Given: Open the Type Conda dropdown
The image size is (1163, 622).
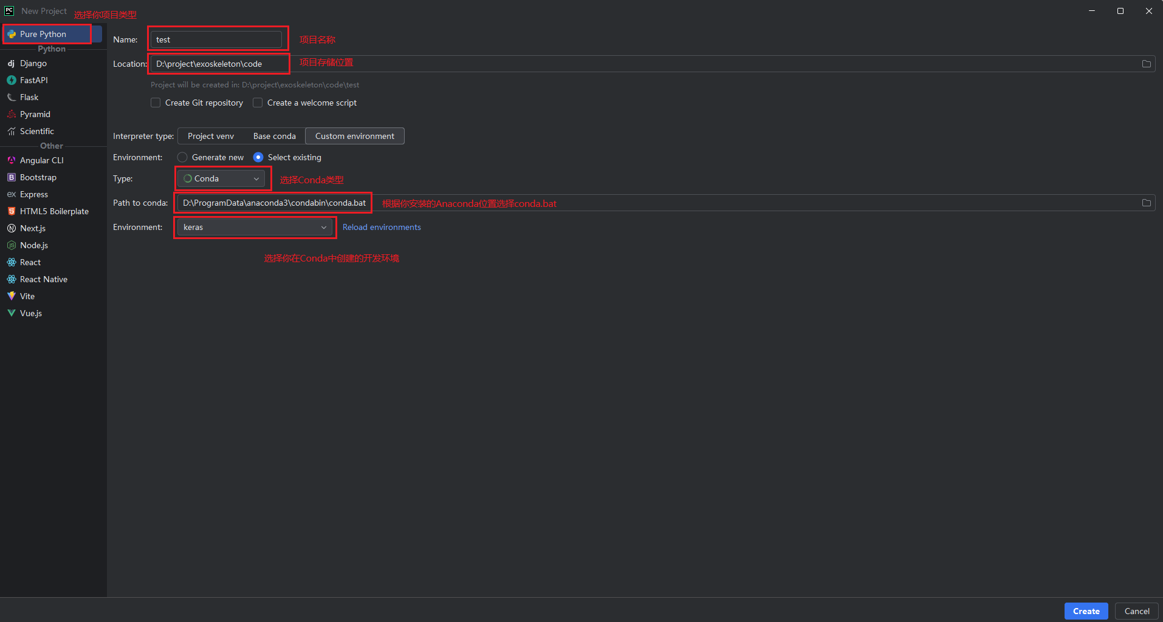Looking at the screenshot, I should [x=221, y=178].
